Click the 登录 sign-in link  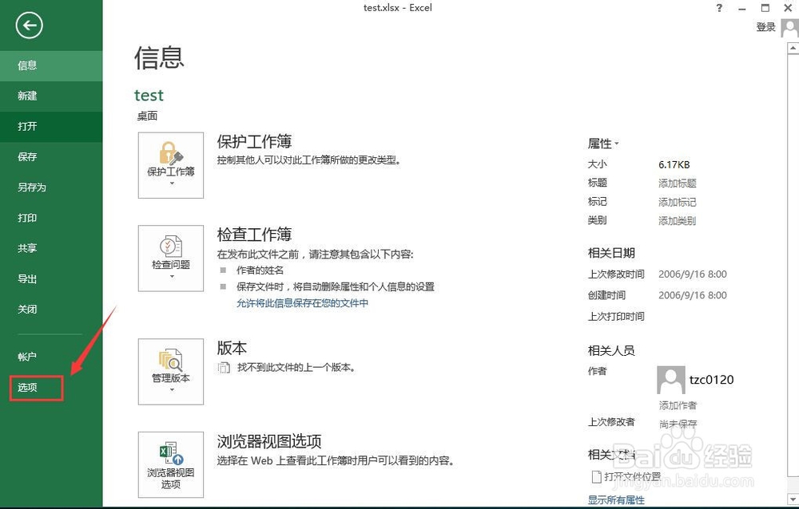(765, 27)
